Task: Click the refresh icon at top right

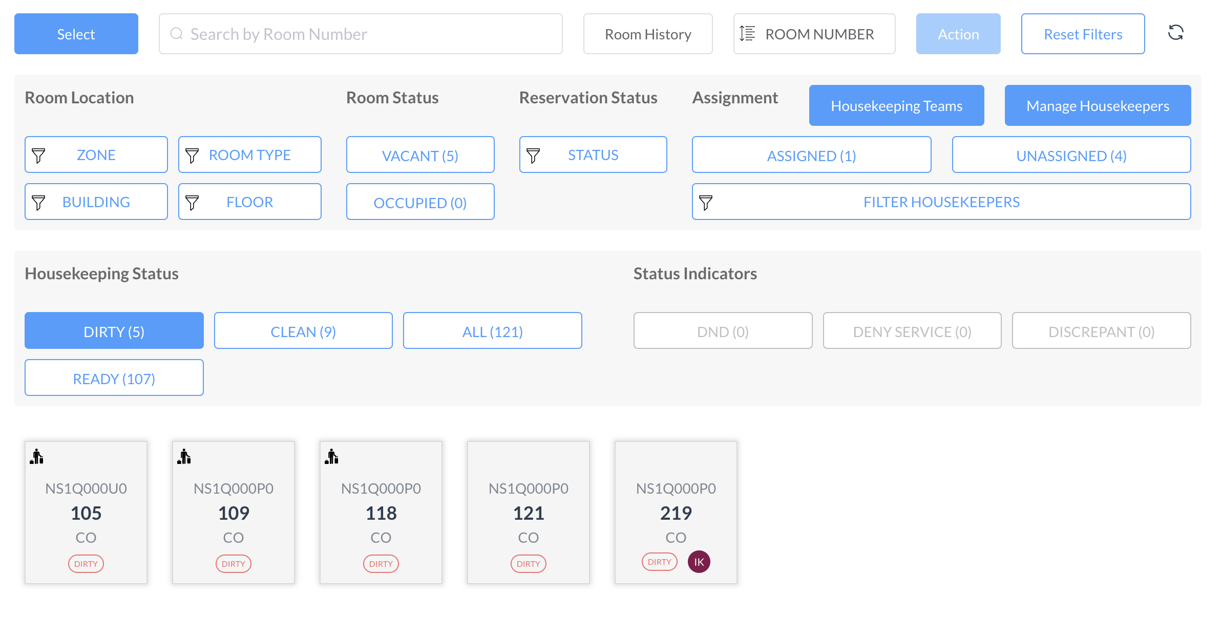Action: [1175, 33]
